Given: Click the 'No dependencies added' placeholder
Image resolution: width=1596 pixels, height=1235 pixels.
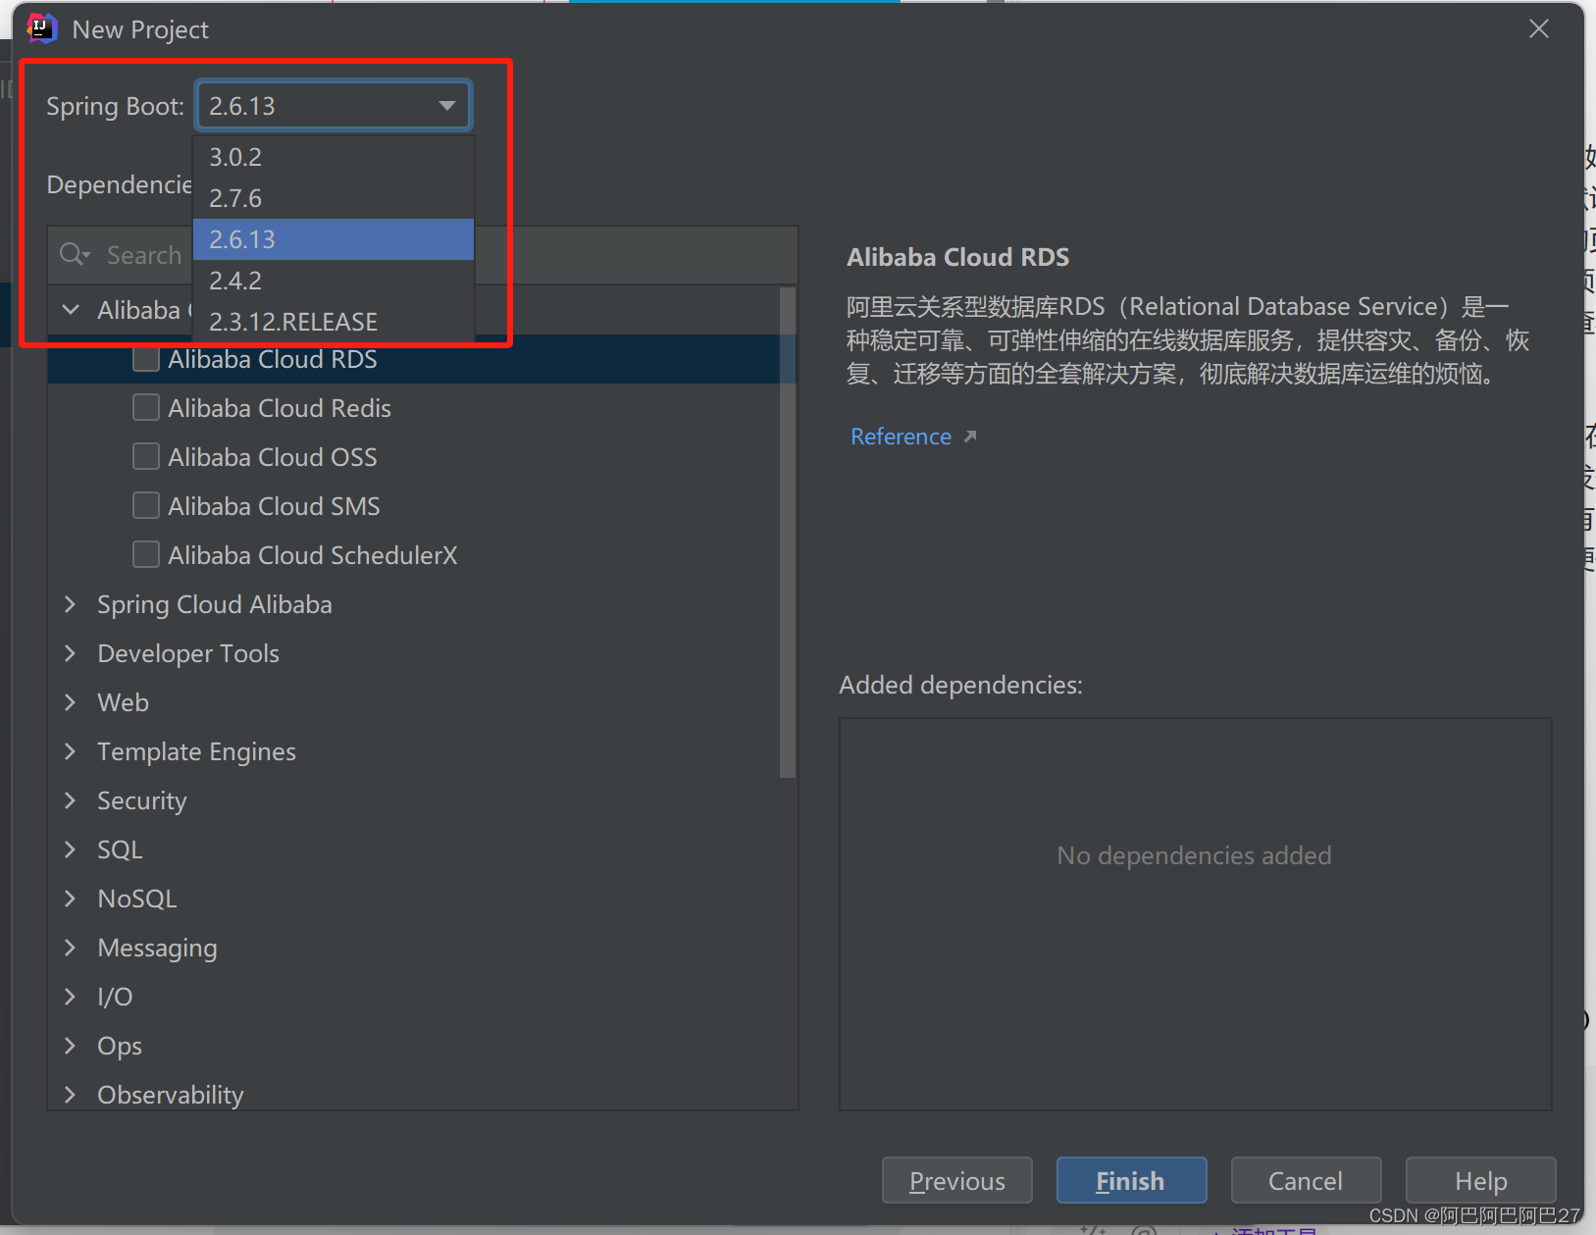Looking at the screenshot, I should point(1194,855).
